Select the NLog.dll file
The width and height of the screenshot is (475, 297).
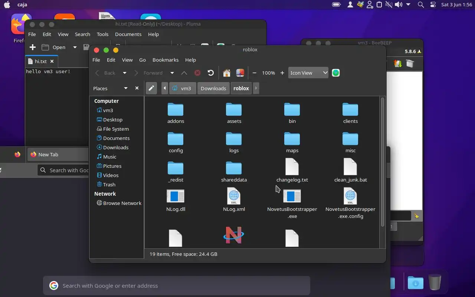click(176, 200)
